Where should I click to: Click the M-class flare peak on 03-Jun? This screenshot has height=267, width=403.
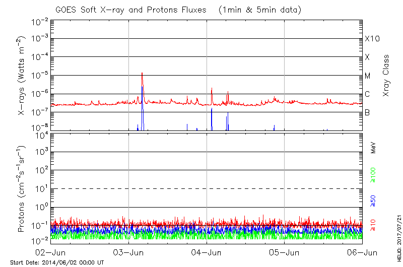point(142,74)
